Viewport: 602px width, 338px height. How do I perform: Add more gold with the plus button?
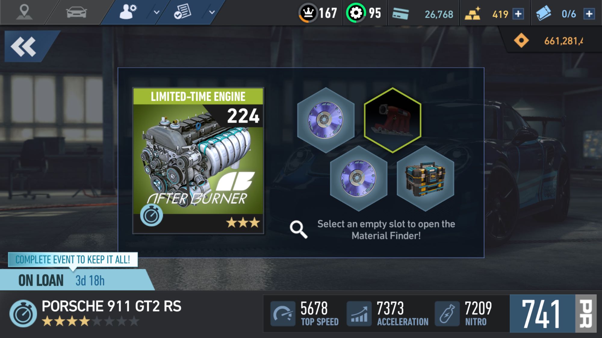(x=518, y=14)
